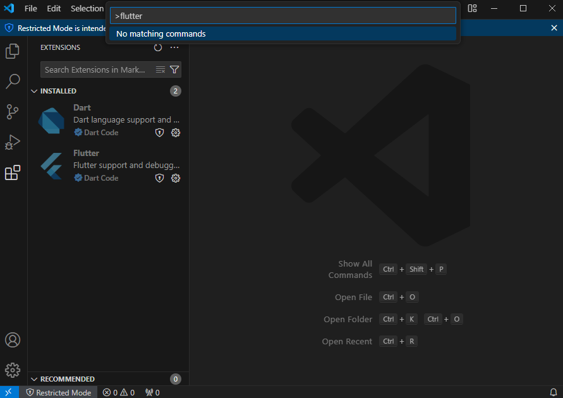This screenshot has height=398, width=563.
Task: Open Run and Debug view
Action: click(13, 142)
